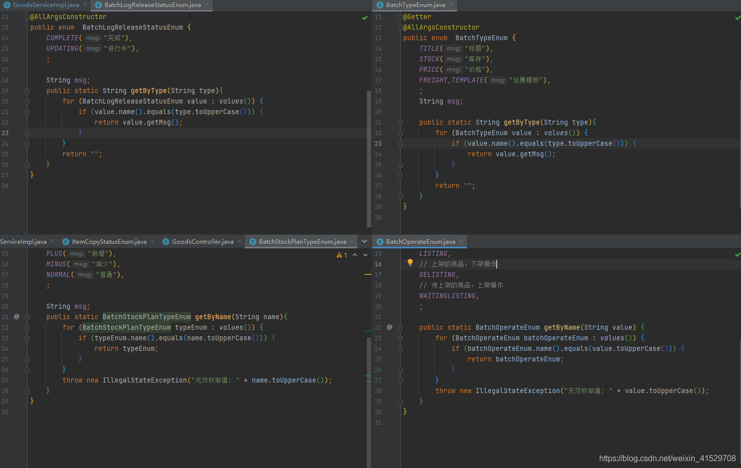Viewport: 741px width, 468px height.
Task: Click the lightbulb quick-fix icon on line 16
Action: (x=410, y=262)
